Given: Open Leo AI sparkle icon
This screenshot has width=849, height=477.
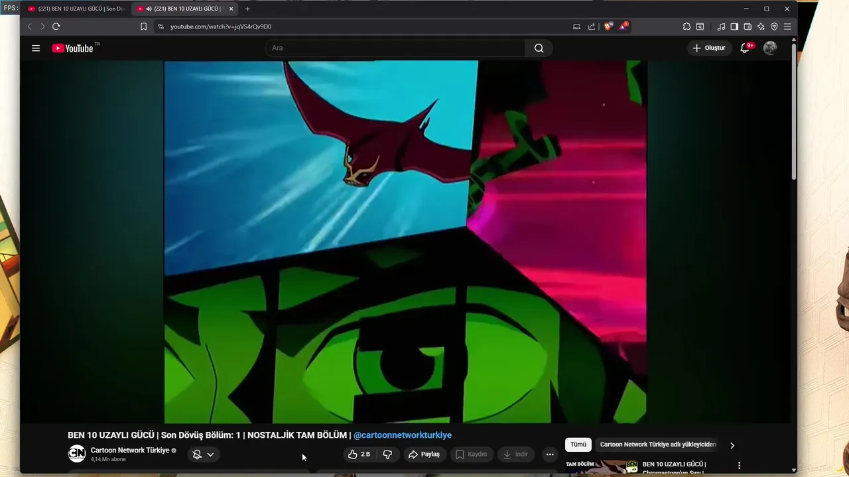Looking at the screenshot, I should coord(761,26).
